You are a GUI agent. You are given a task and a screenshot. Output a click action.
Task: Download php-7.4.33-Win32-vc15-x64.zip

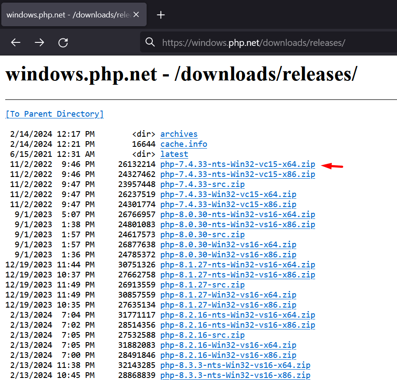point(228,194)
